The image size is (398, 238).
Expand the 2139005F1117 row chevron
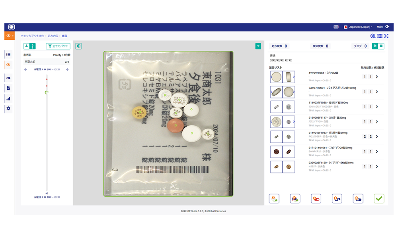(377, 122)
